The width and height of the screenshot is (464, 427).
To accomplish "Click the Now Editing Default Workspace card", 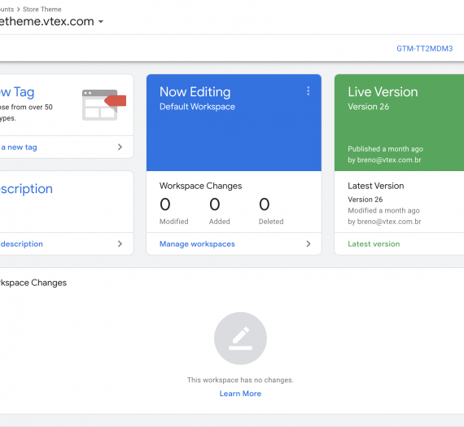I will pos(234,123).
